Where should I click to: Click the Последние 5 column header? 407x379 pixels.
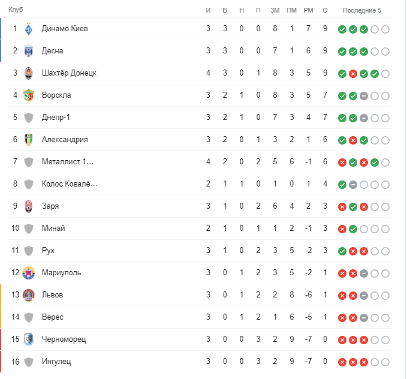pos(361,10)
